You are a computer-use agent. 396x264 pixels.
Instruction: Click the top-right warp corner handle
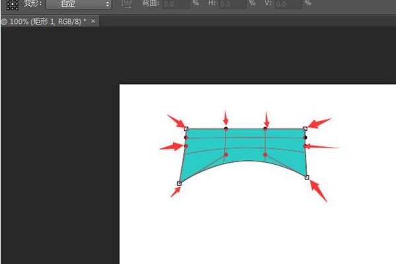(305, 129)
